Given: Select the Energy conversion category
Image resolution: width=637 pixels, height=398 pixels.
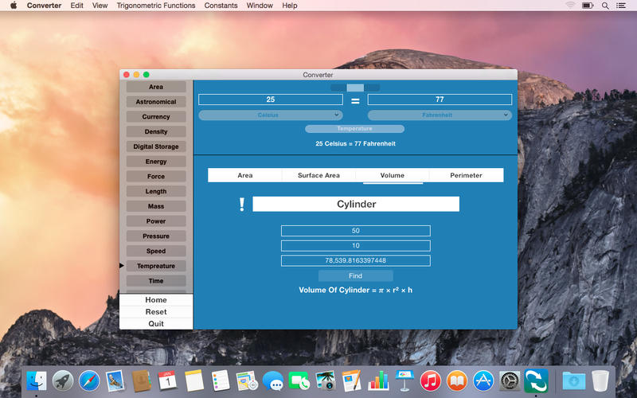Looking at the screenshot, I should [156, 162].
